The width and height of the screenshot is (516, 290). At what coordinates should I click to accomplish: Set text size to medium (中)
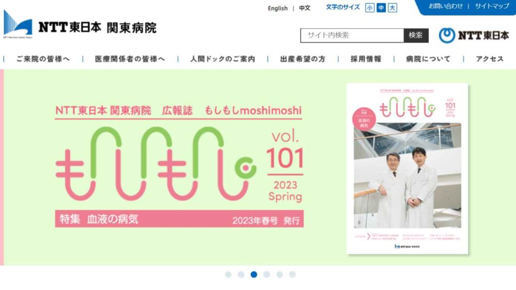[x=381, y=8]
